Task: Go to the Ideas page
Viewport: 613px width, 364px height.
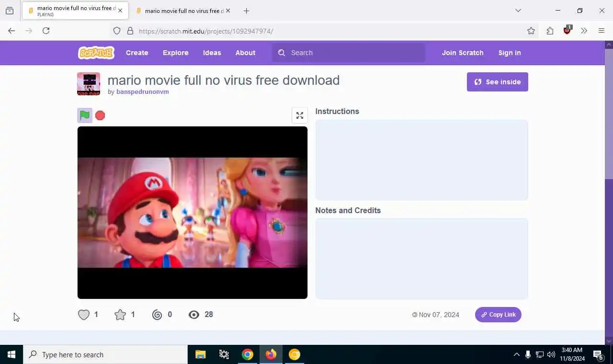Action: pos(212,53)
